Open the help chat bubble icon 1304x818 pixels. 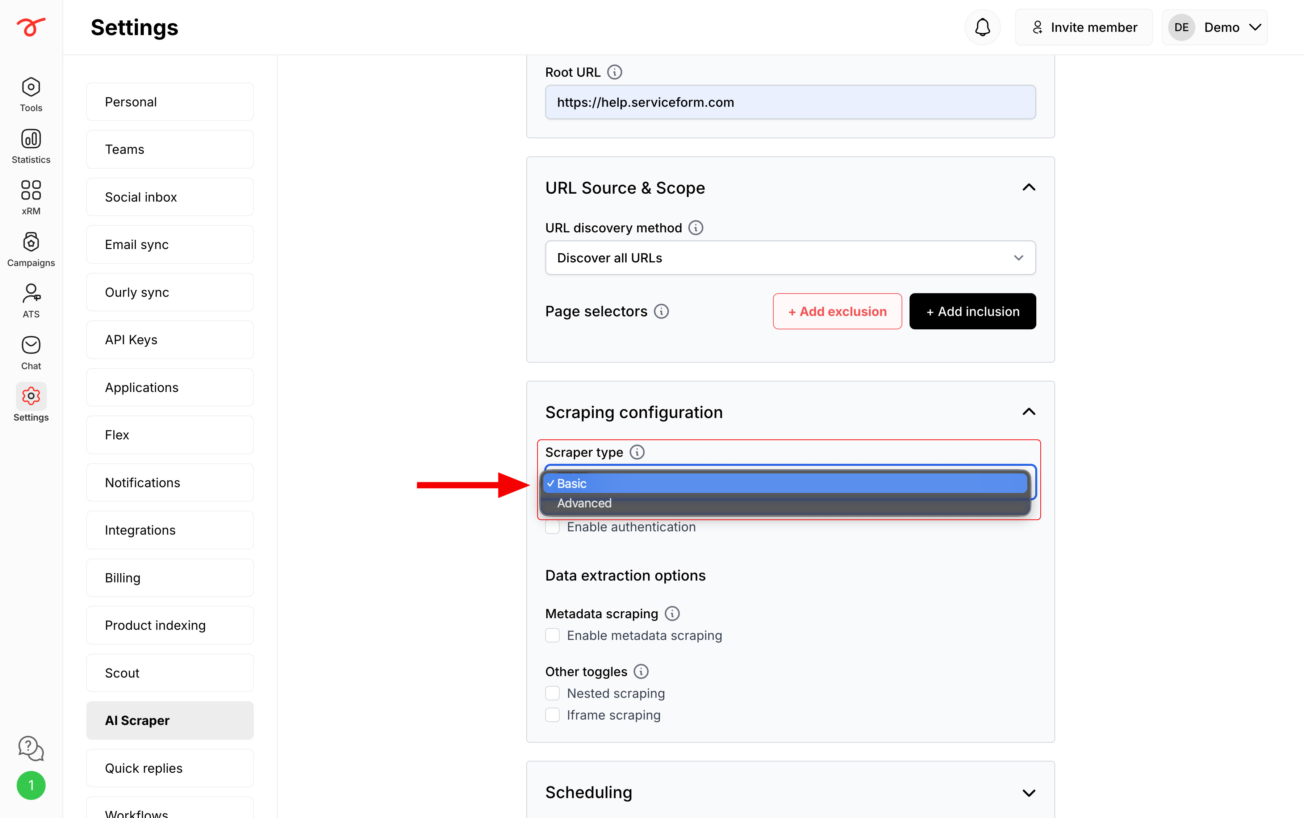tap(31, 749)
